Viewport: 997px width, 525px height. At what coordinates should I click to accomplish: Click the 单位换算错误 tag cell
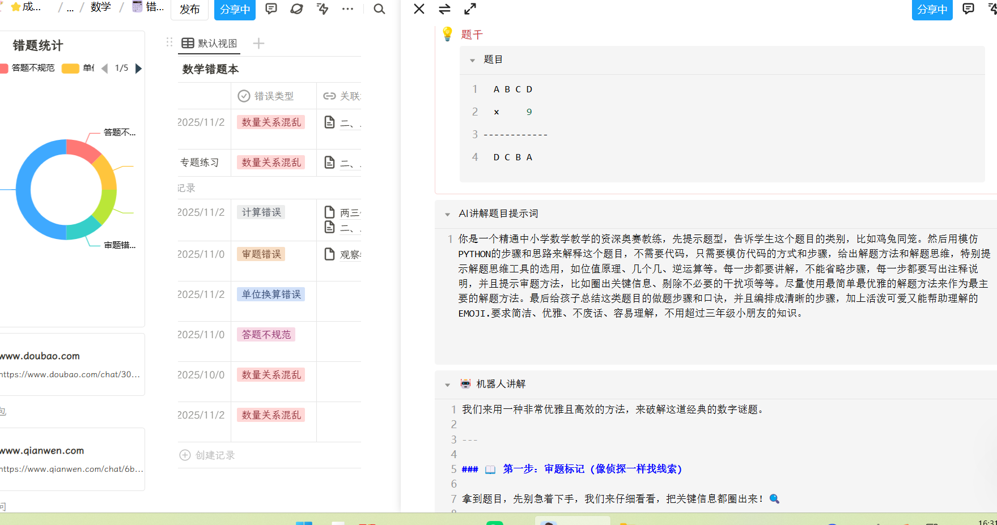pos(271,294)
